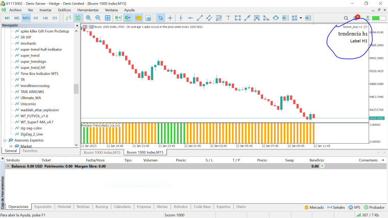Image resolution: width=388 pixels, height=218 pixels.
Task: Toggle the M15 timeframe button
Action: click(26, 18)
